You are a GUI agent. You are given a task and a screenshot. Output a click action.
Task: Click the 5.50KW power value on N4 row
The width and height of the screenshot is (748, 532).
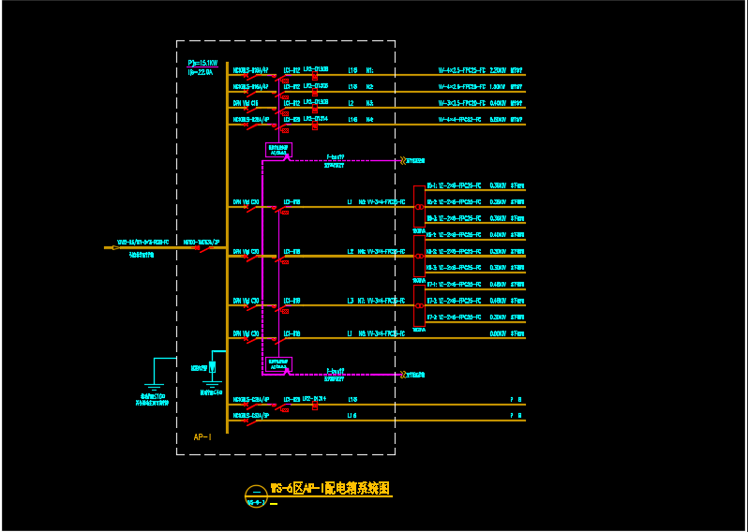click(x=499, y=120)
